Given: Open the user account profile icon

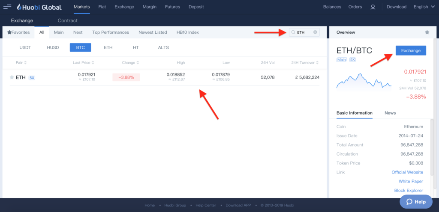Looking at the screenshot, I should click(x=373, y=7).
